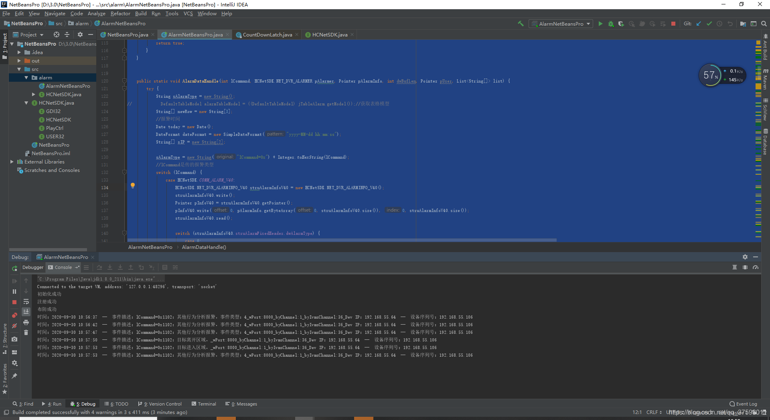
Task: Open Project panel settings gear
Action: point(80,34)
